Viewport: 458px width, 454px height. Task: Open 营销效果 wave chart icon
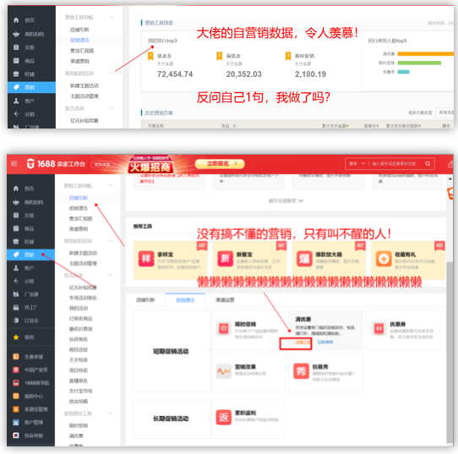[224, 371]
